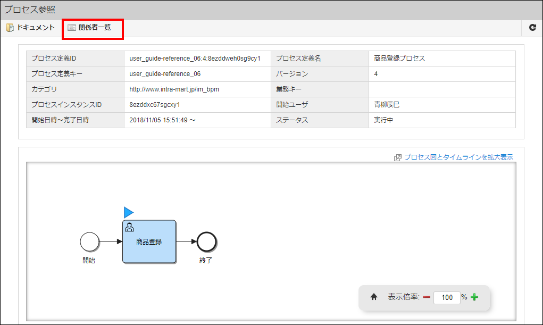This screenshot has width=543, height=325.
Task: Open the プロセス図とタイムラインを拡大表示 link
Action: (458, 157)
